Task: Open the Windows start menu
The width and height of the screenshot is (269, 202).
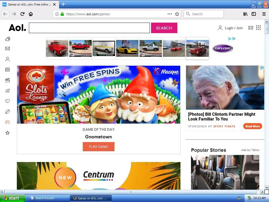Action: [x=12, y=198]
